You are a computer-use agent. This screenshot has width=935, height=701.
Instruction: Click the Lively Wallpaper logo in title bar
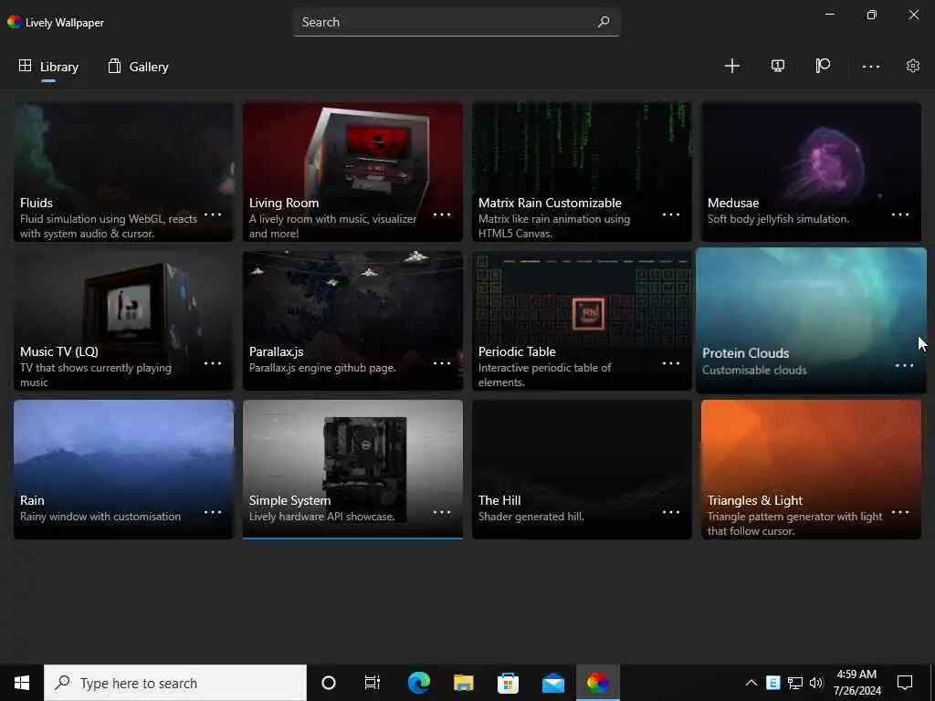tap(15, 22)
